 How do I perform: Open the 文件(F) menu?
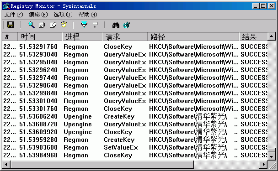14,15
